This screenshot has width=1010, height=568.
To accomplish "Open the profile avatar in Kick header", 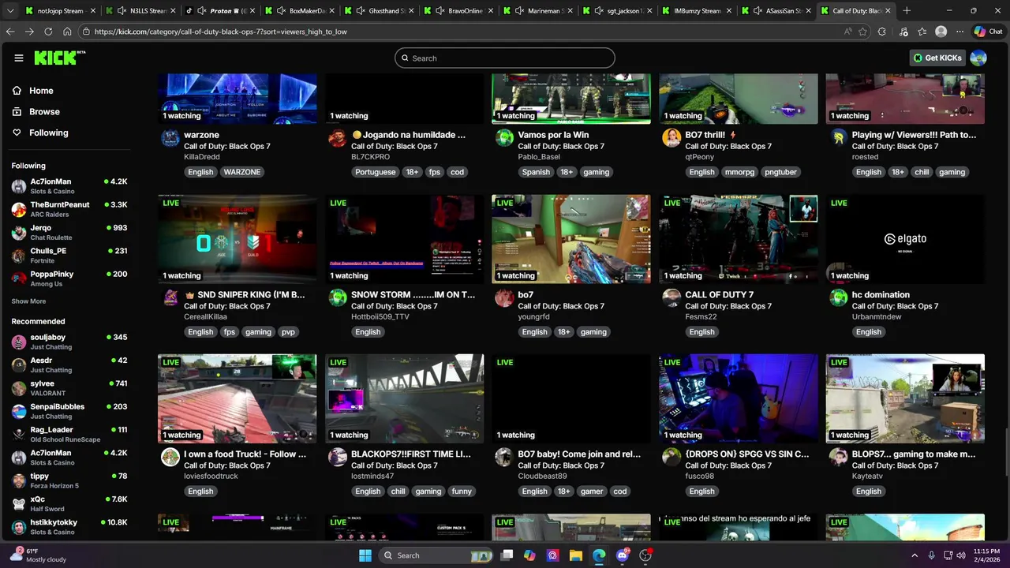I will tap(978, 58).
